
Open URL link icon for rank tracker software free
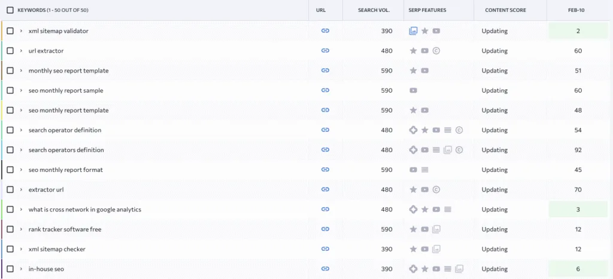tap(325, 229)
